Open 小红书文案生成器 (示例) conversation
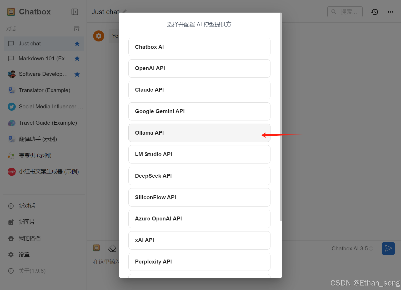 44,172
